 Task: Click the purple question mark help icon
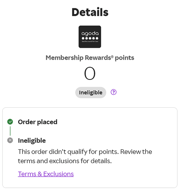coord(113,92)
